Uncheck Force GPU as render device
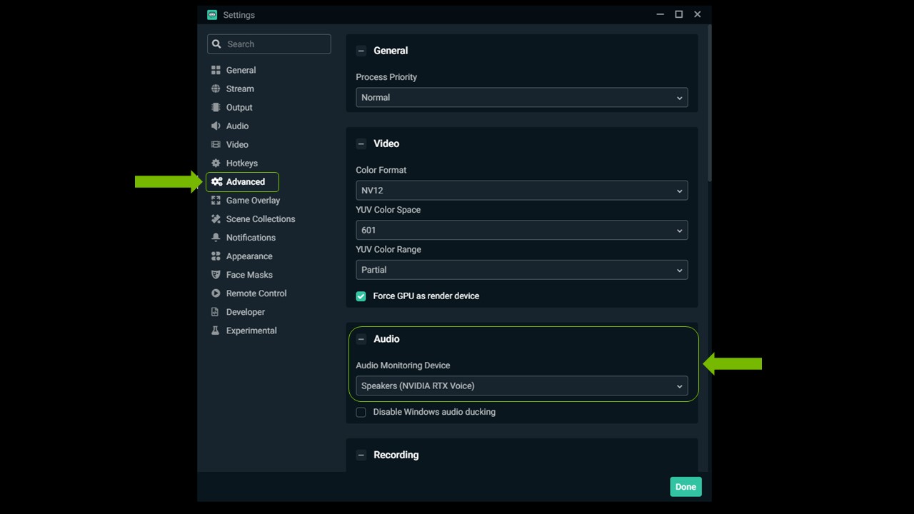 pyautogui.click(x=361, y=296)
